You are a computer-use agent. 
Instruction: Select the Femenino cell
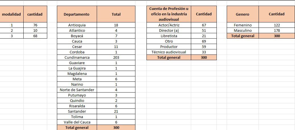click(x=242, y=25)
